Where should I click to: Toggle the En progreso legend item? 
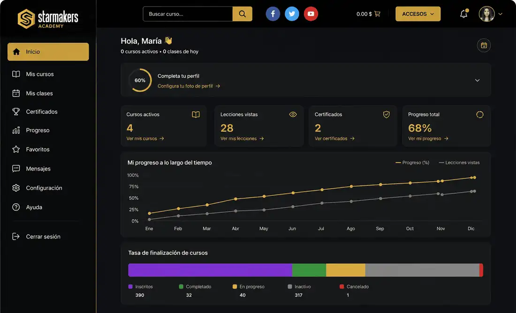[249, 287]
